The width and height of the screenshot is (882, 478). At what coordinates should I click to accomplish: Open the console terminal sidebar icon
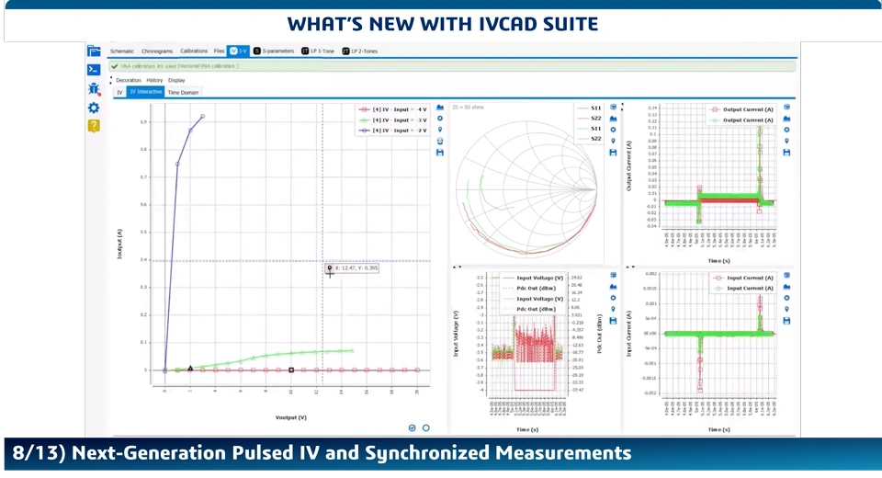point(94,70)
